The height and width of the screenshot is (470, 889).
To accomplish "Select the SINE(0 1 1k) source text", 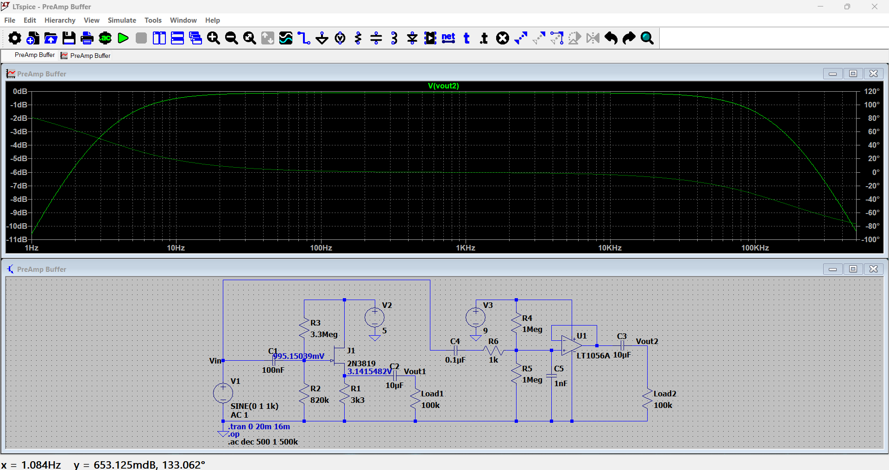I will click(x=254, y=406).
